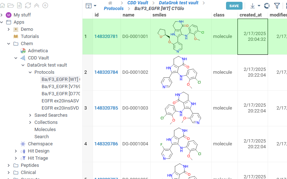Collapse the Protocols tree node
Viewport: 287px width, 179px height.
[30, 72]
